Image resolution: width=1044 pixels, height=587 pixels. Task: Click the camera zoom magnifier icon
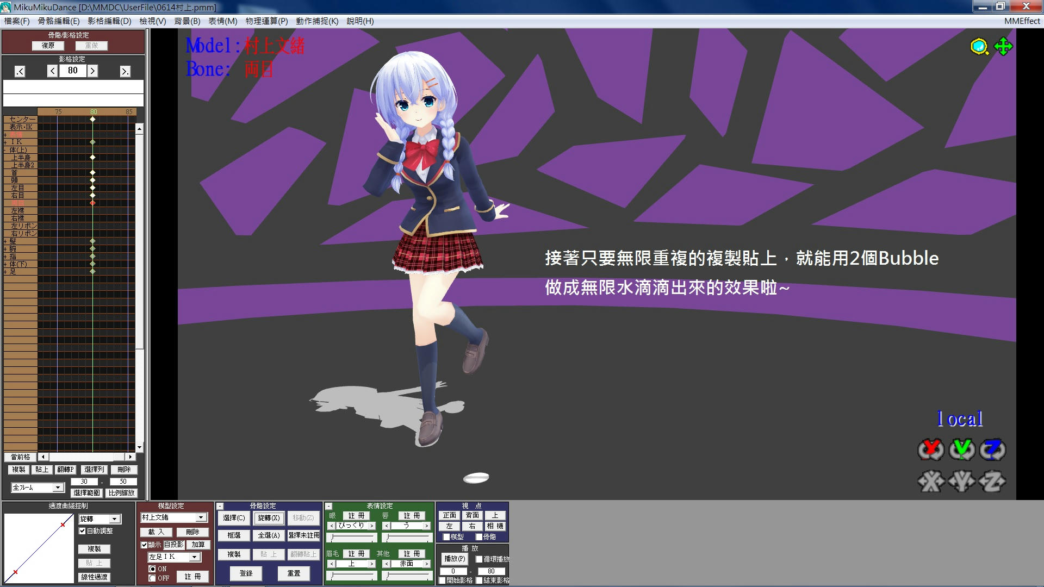[x=979, y=47]
